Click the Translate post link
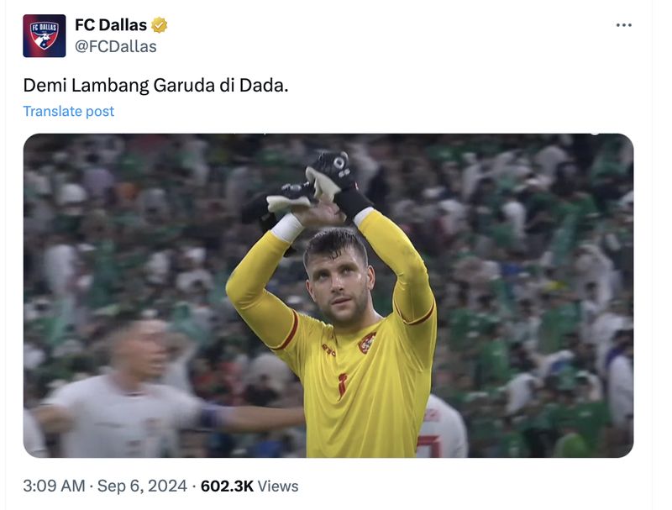Image resolution: width=672 pixels, height=510 pixels. click(x=69, y=111)
